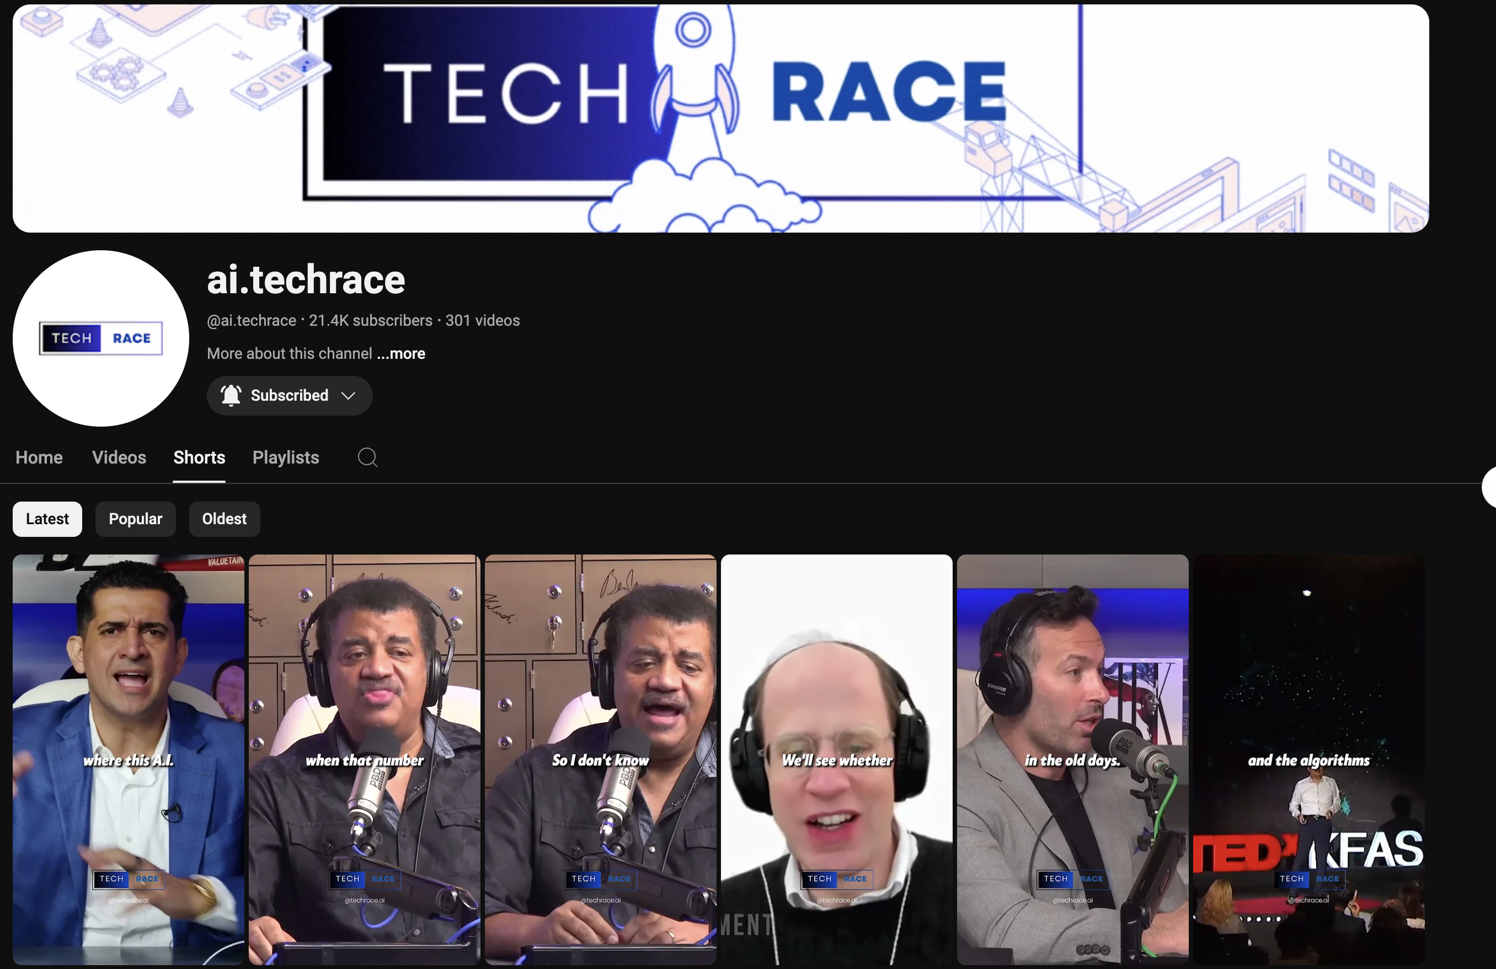The height and width of the screenshot is (969, 1496).
Task: Open short captioned "So I don't know"
Action: 600,760
